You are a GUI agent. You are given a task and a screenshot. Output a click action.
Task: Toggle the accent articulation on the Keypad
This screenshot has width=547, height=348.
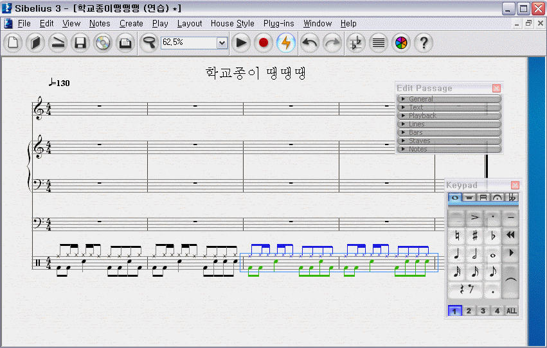pos(474,218)
